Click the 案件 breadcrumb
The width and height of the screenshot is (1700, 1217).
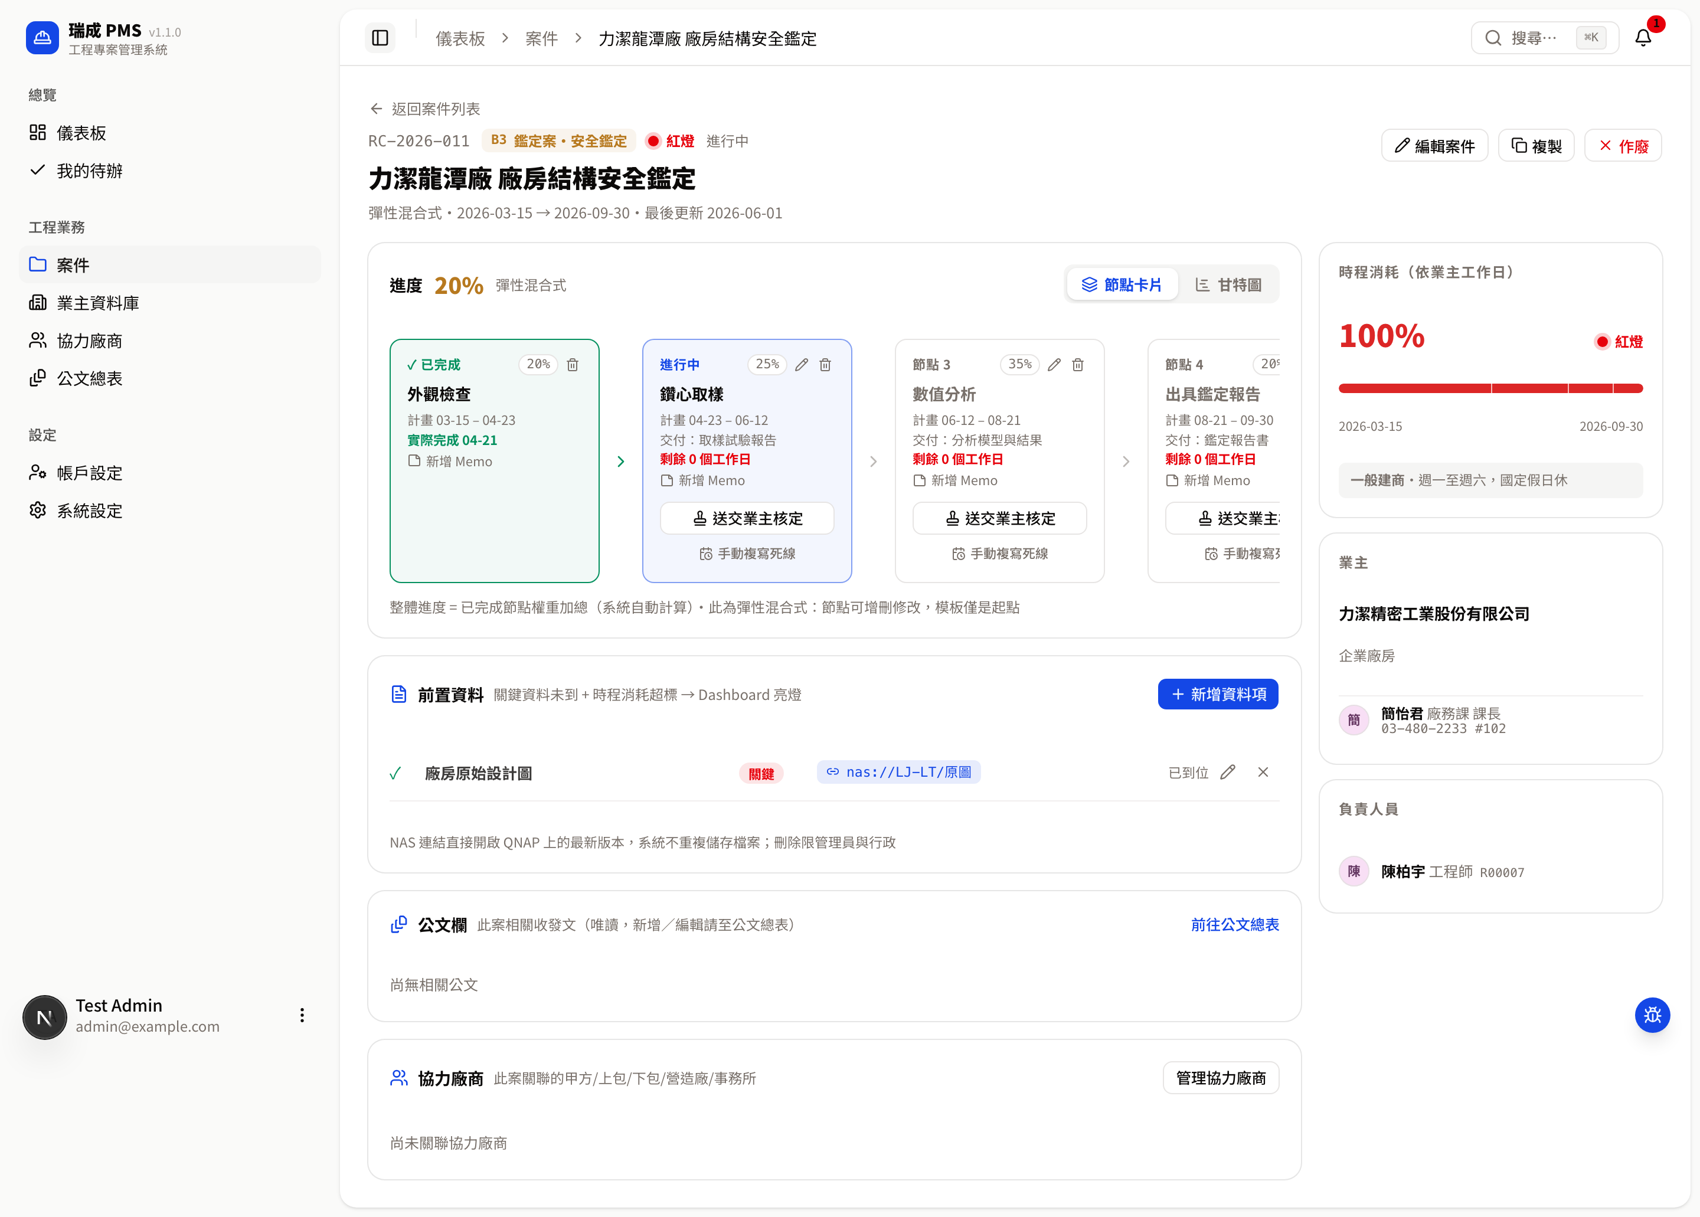tap(541, 38)
